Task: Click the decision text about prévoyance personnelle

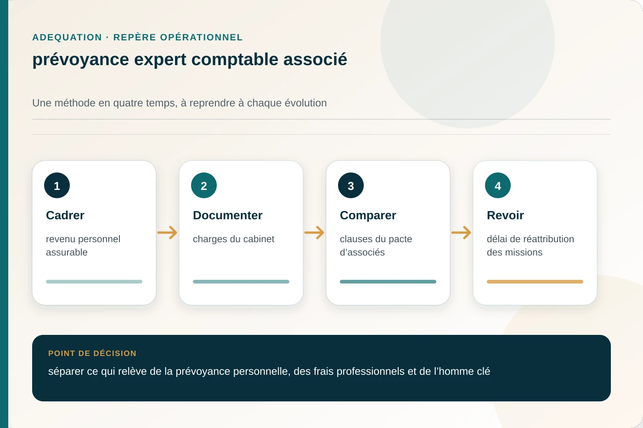Action: coord(269,371)
